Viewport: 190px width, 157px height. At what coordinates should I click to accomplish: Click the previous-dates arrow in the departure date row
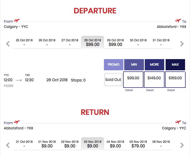[8, 44]
